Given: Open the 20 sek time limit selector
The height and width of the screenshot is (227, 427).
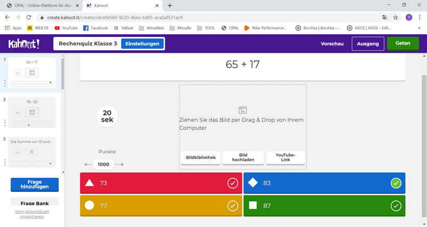Looking at the screenshot, I should 107,116.
